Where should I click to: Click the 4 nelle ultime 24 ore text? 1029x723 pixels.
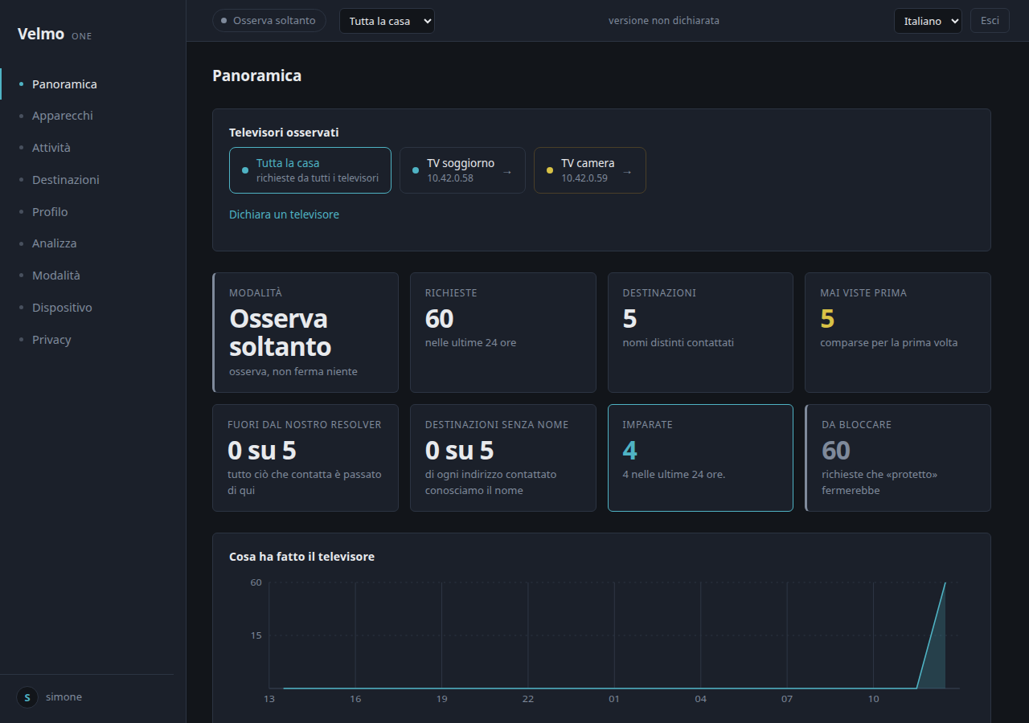(x=674, y=475)
